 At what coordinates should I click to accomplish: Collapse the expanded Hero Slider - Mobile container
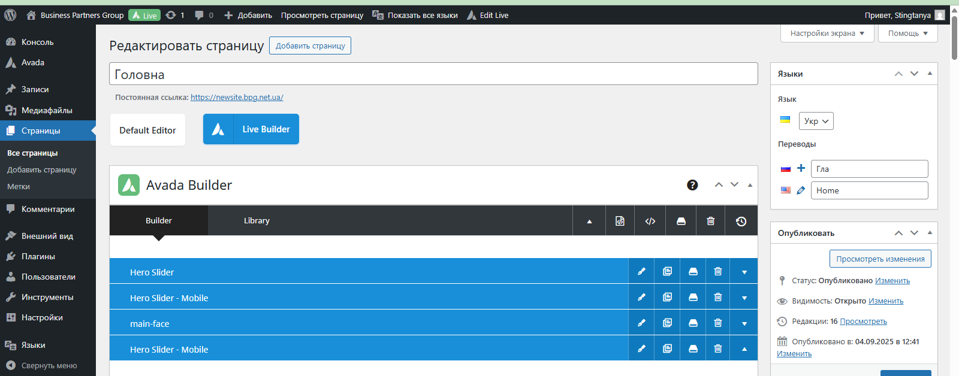coord(744,349)
